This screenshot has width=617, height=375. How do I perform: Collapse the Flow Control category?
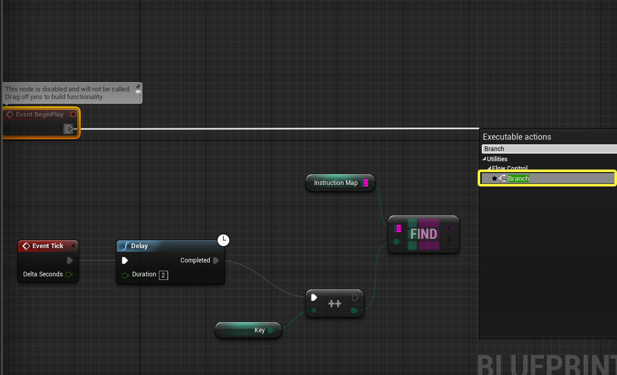[x=489, y=168]
